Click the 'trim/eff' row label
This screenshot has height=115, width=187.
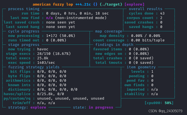22,103
